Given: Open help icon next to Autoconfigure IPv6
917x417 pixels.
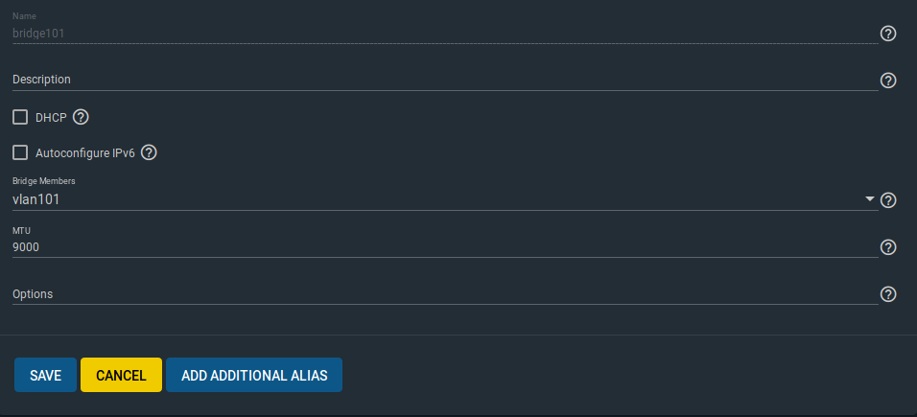Looking at the screenshot, I should [x=149, y=153].
